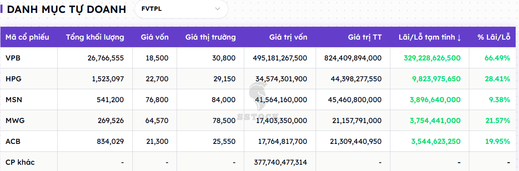Click the dropdown chevron next to FVTPL
The height and width of the screenshot is (171, 519).
click(x=218, y=9)
